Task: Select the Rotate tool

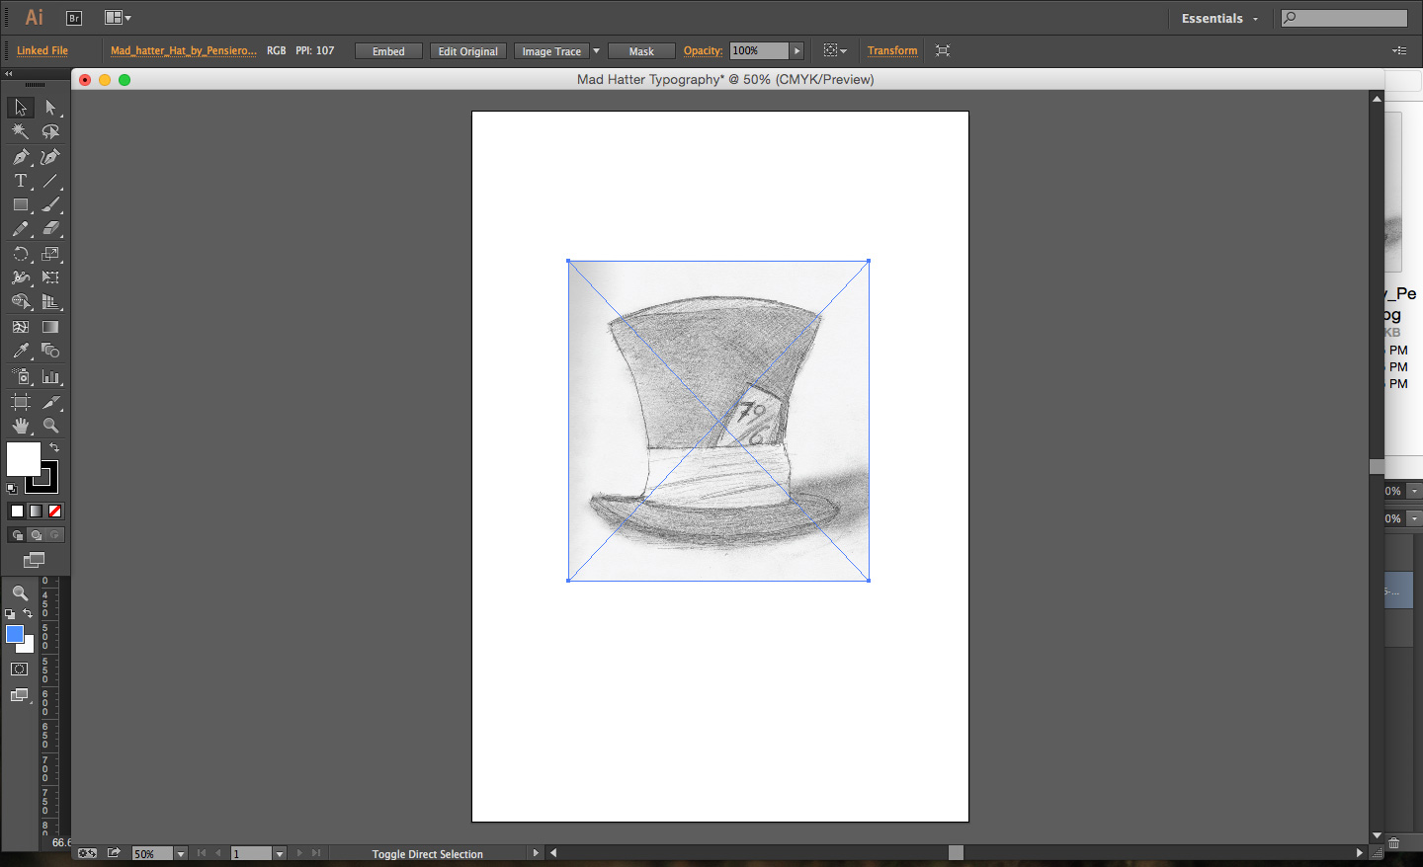Action: click(21, 254)
